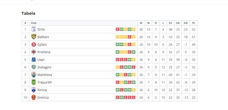Click the Pt column header
This screenshot has width=228, height=110.
[194, 23]
